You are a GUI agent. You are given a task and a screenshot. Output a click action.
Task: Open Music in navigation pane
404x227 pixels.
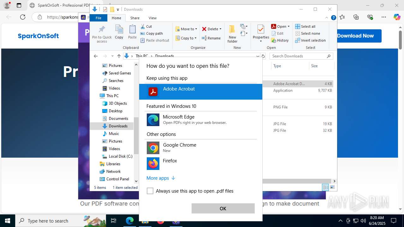tap(110, 134)
